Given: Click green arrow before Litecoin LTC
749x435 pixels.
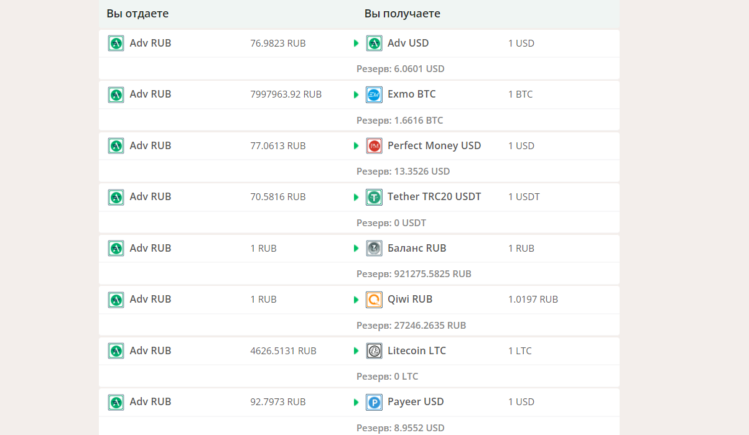Looking at the screenshot, I should click(x=356, y=351).
